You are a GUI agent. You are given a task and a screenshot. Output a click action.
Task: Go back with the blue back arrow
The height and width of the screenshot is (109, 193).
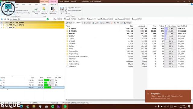pos(2,19)
